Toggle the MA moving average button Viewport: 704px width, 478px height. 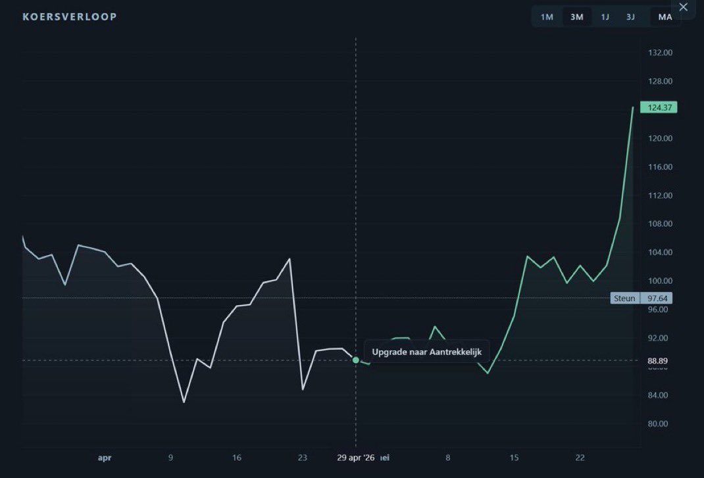665,17
